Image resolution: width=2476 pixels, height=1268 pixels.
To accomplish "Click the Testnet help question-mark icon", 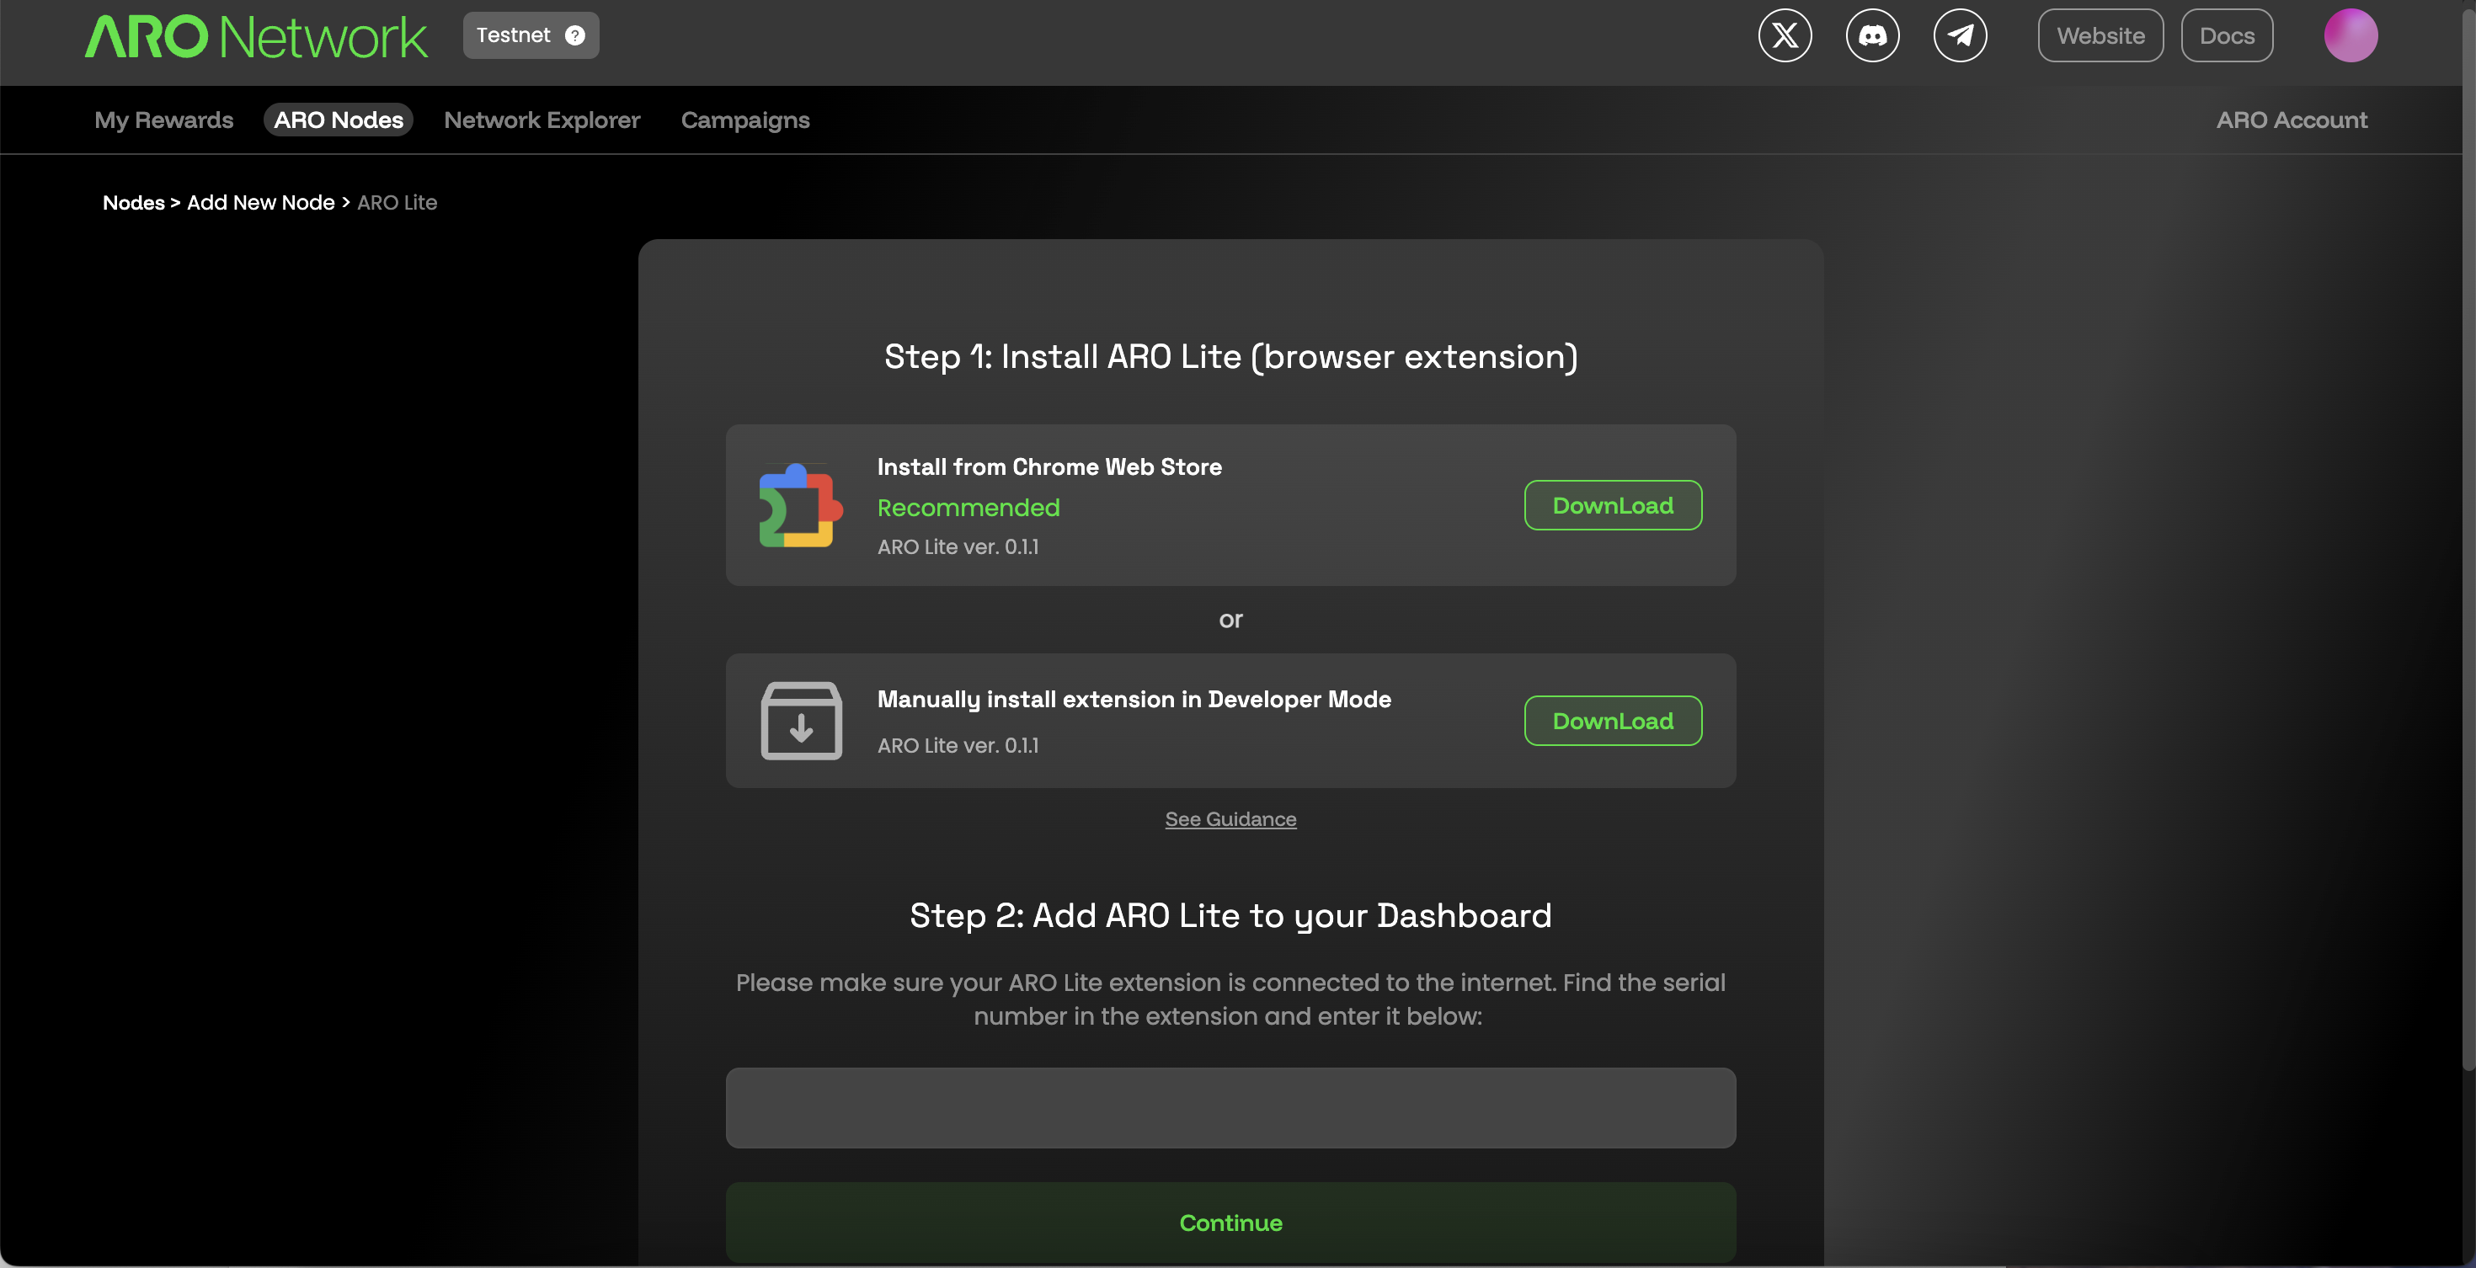I will 574,35.
